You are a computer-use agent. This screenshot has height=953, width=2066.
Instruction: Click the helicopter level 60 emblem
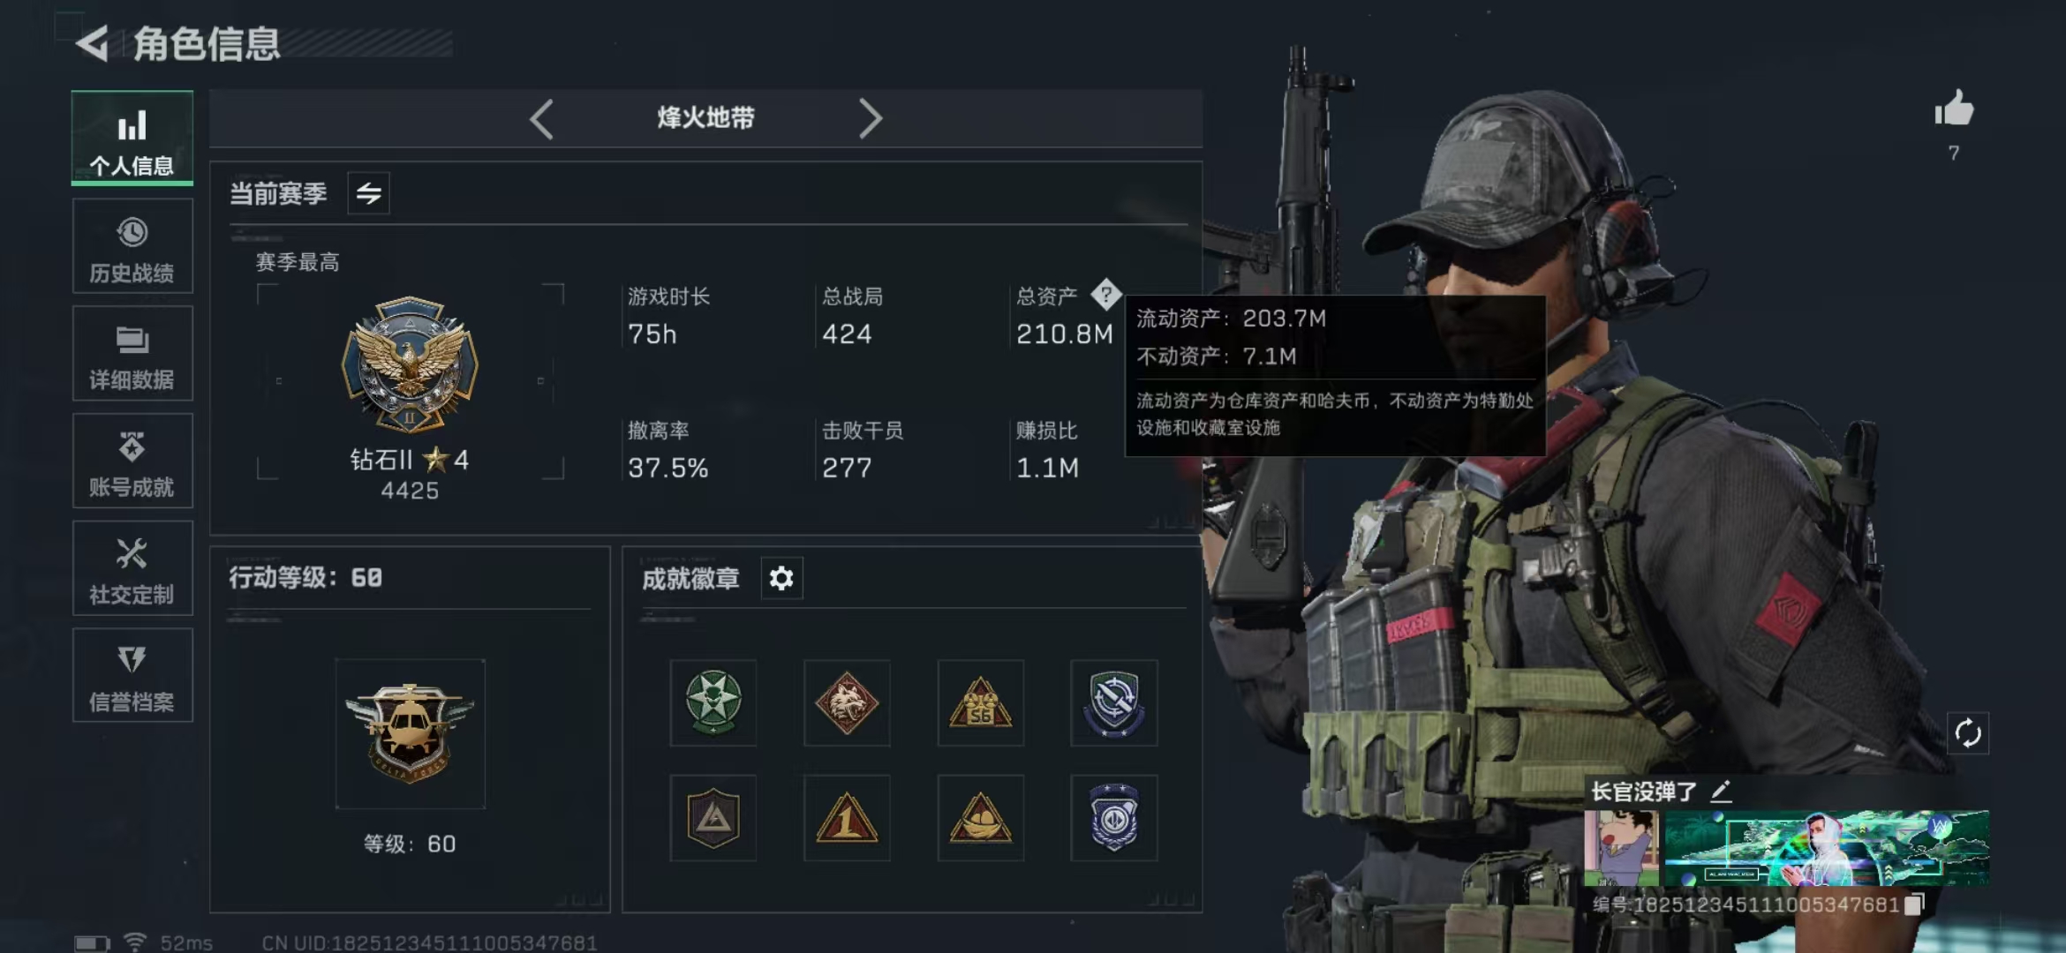pos(410,734)
